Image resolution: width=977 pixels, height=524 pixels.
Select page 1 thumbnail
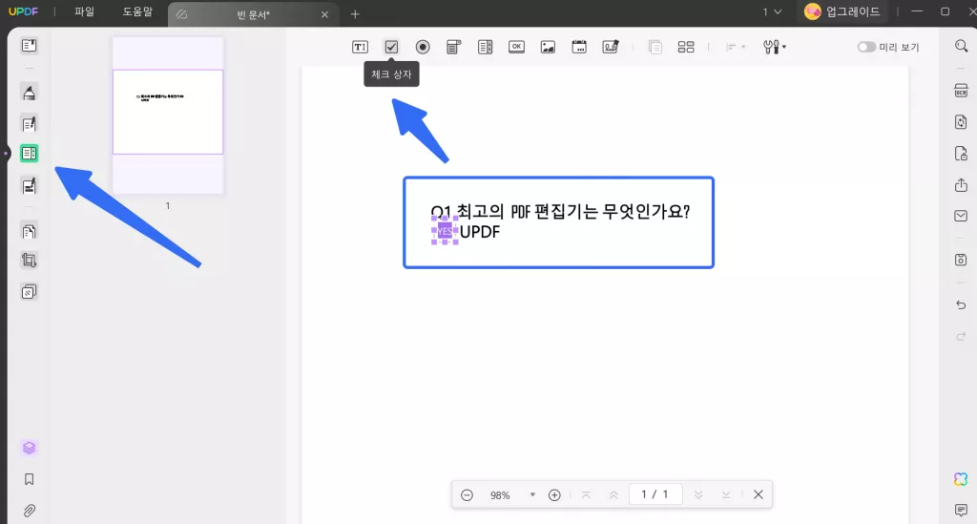(168, 115)
